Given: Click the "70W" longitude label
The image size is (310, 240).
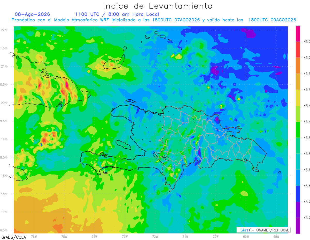Looking at the screenshot, I should tap(216, 236).
